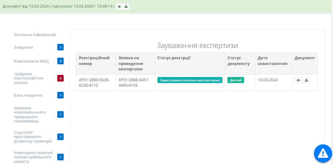Open the Цифрова картографічна основа section
This screenshot has height=164, width=333.
pos(28,78)
